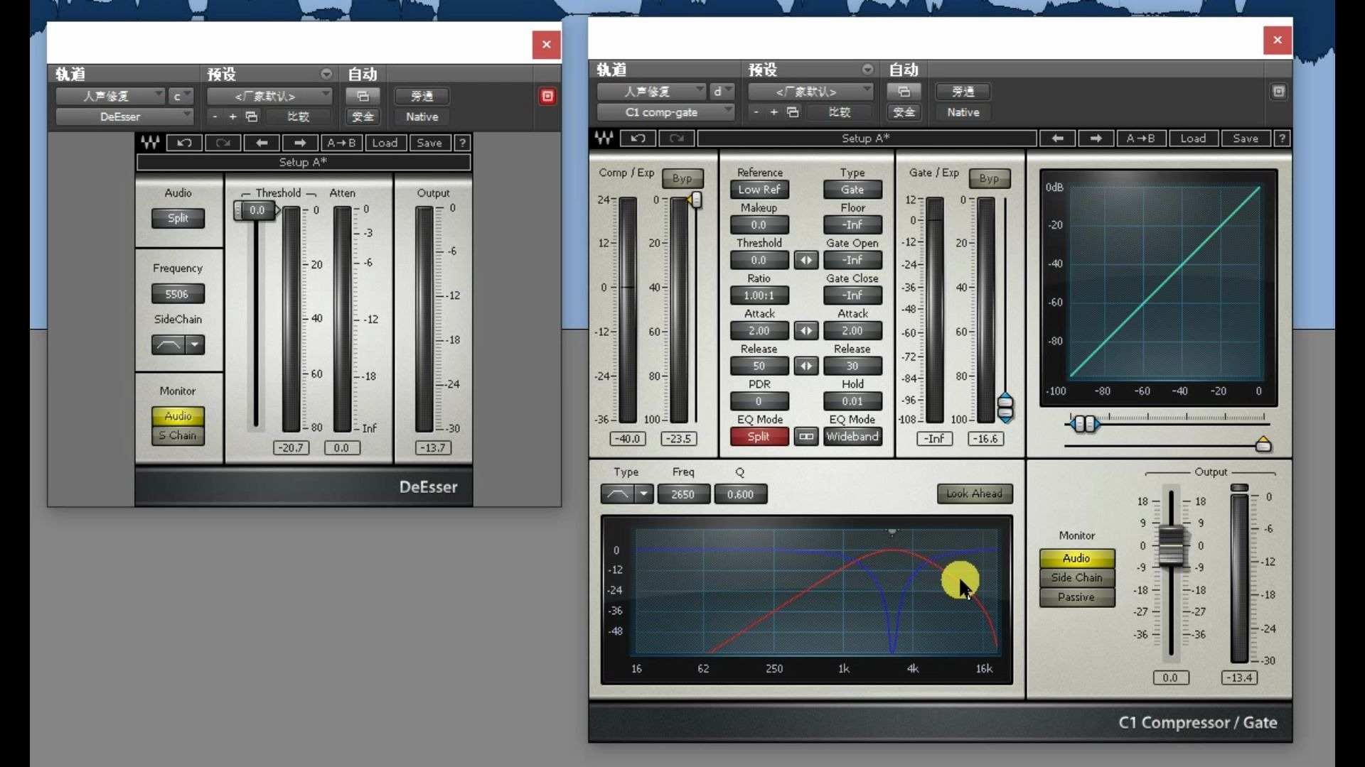The image size is (1365, 767).
Task: Click previous preset arrow in DeEsser toolbar
Action: pos(262,143)
